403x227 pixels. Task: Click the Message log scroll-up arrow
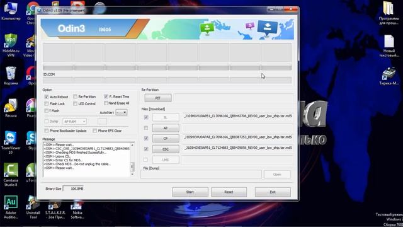(132, 145)
